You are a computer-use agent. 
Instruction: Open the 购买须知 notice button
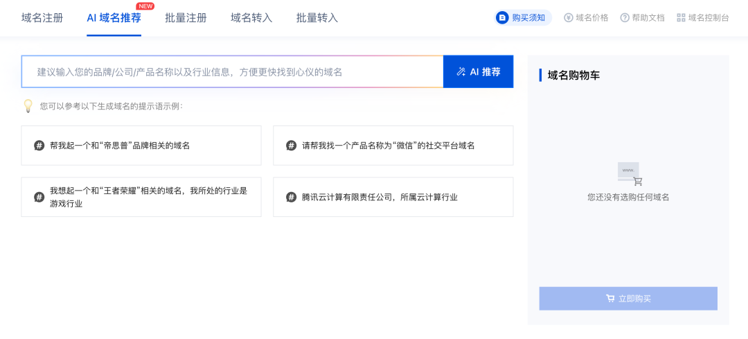click(523, 17)
